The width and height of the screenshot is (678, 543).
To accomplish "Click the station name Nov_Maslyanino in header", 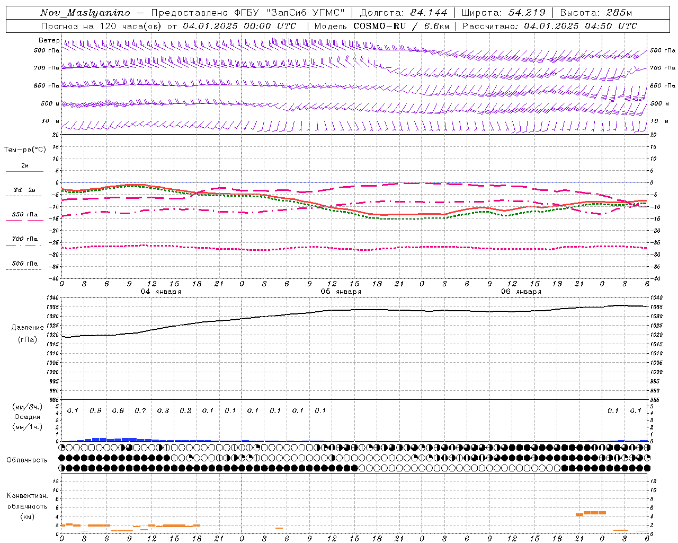I will point(85,13).
